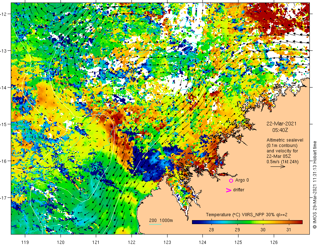Click the 'Temperature (°C) VIIRS_NPP 30% ql>=2' title
The height and width of the screenshot is (245, 317).
246,215
